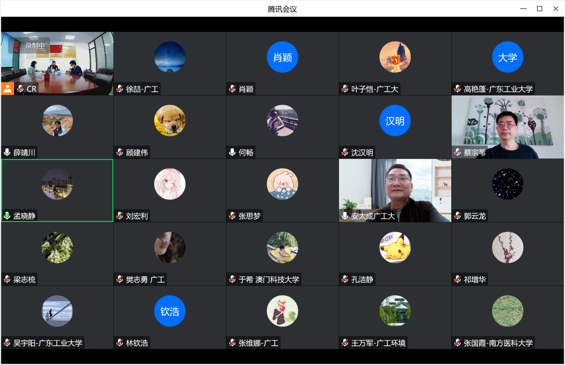
Task: Click the sleeping puppy avatar of 顾建伟
Action: click(170, 120)
